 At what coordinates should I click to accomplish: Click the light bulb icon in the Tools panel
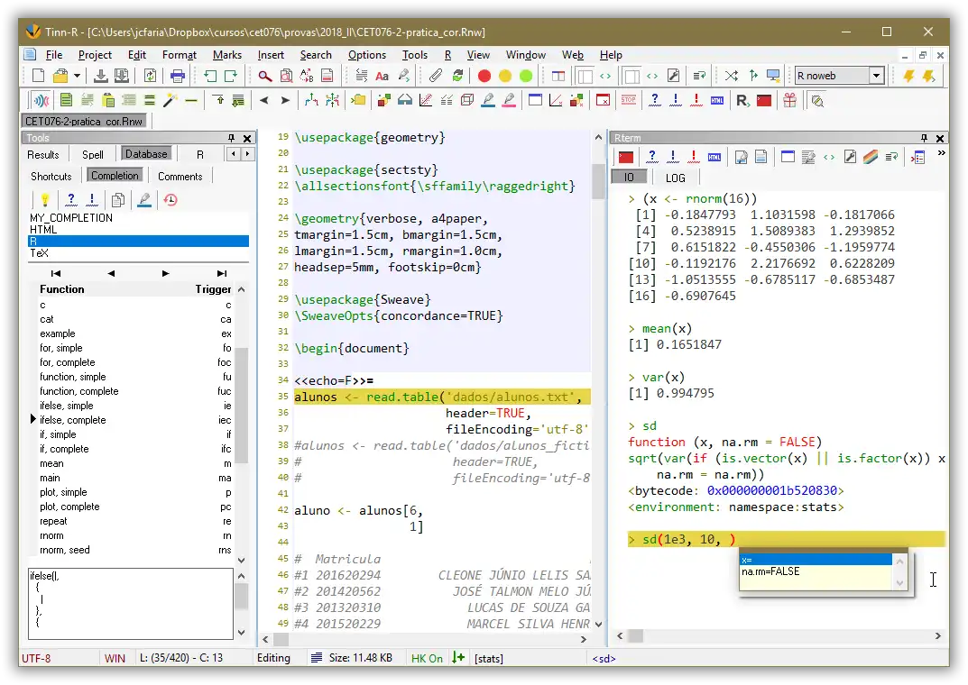pyautogui.click(x=43, y=200)
